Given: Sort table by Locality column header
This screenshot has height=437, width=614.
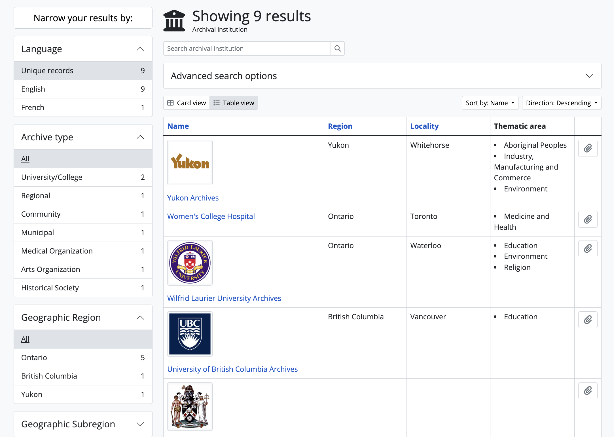Looking at the screenshot, I should coord(424,126).
